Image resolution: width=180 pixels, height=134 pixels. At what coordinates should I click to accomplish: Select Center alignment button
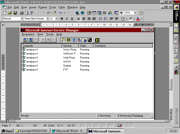click(x=84, y=19)
